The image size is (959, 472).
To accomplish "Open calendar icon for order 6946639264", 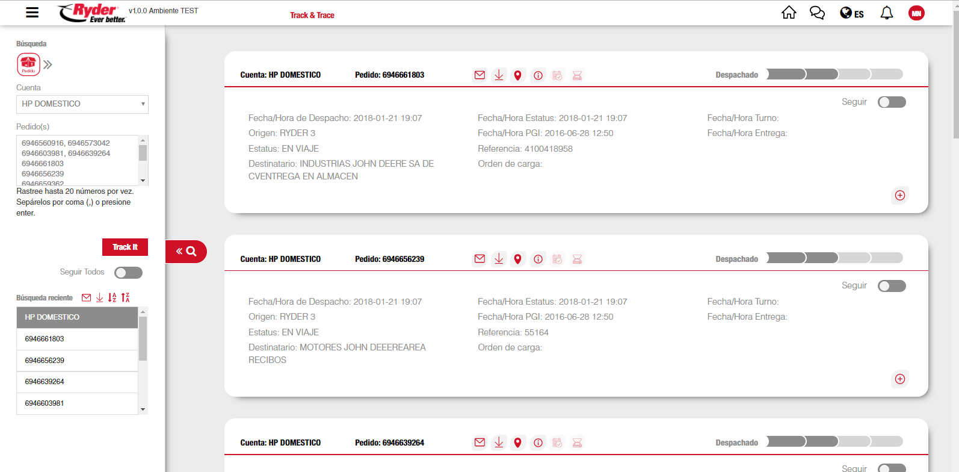I will pos(557,442).
